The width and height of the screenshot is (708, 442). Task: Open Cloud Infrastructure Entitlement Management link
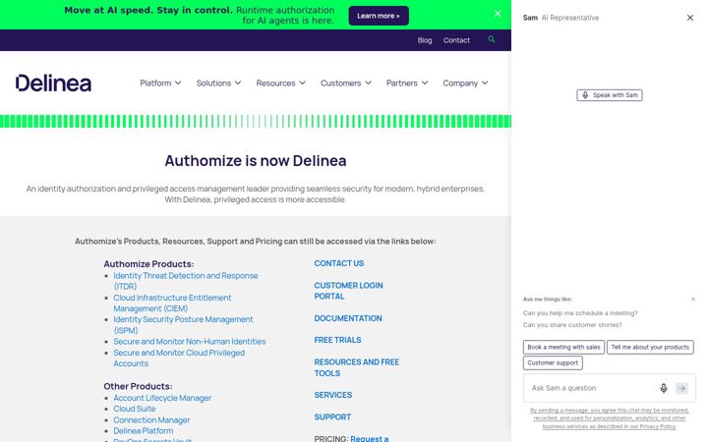172,304
